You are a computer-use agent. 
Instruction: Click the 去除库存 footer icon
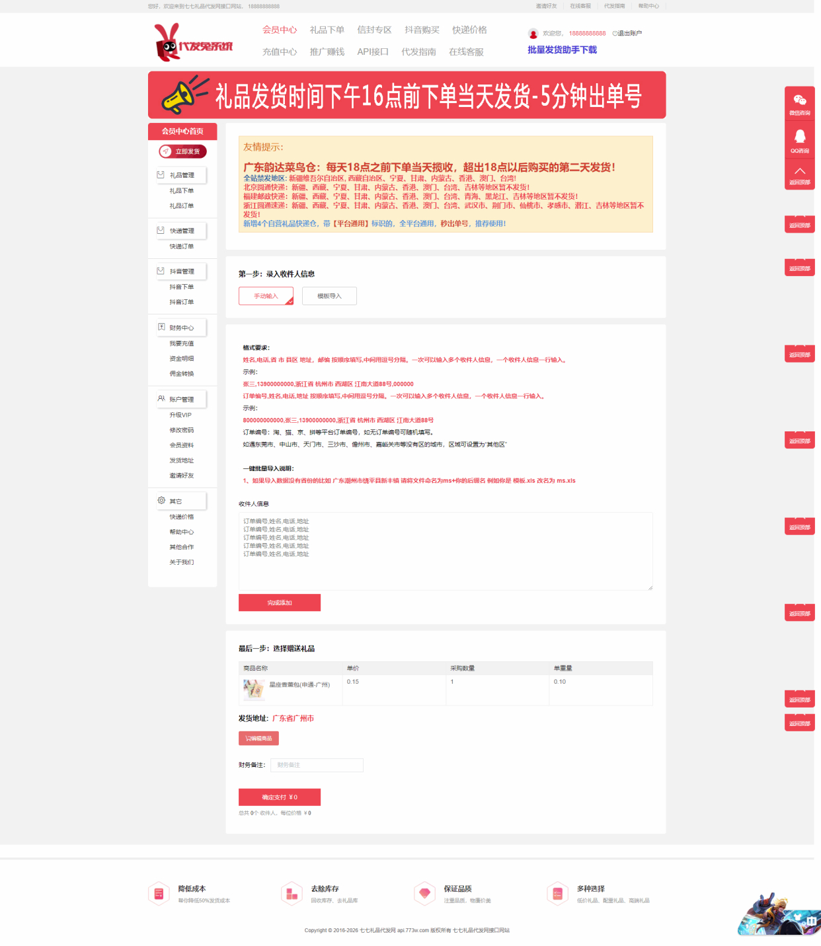292,894
